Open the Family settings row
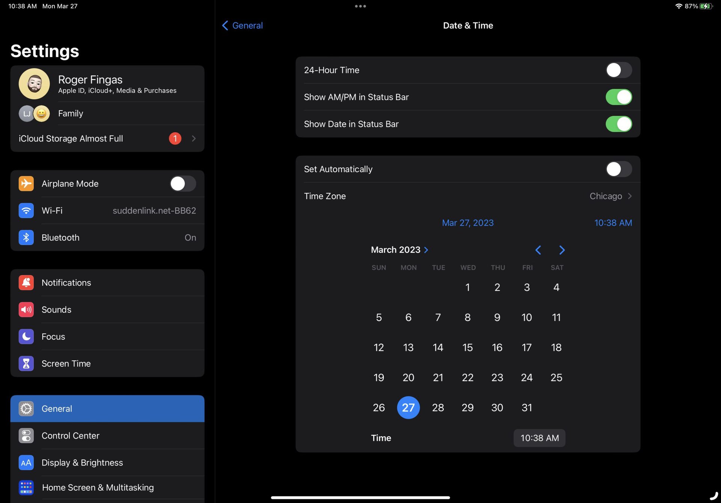The height and width of the screenshot is (503, 721). pyautogui.click(x=107, y=113)
